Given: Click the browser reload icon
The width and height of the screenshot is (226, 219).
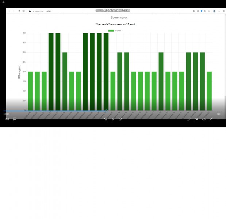Looking at the screenshot, I should point(19,11).
